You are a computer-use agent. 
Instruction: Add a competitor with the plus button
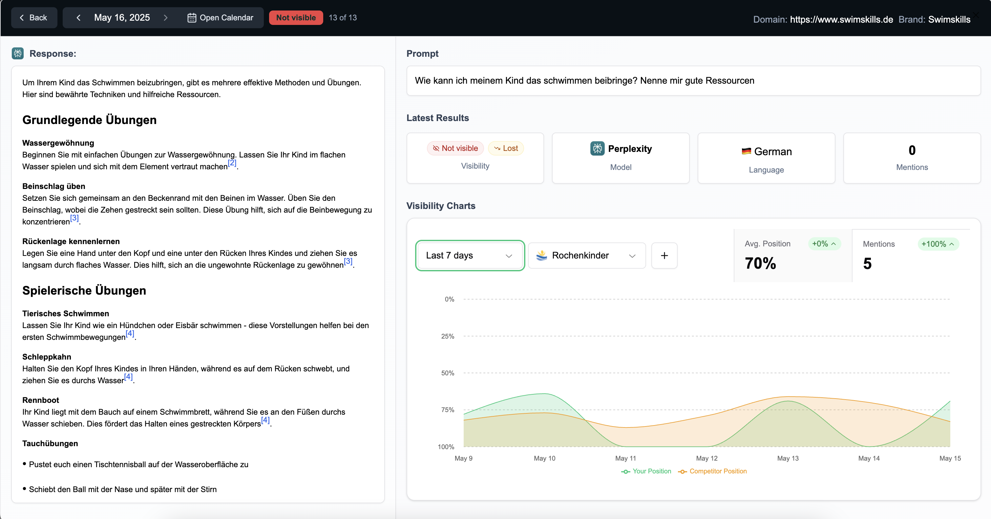point(664,256)
